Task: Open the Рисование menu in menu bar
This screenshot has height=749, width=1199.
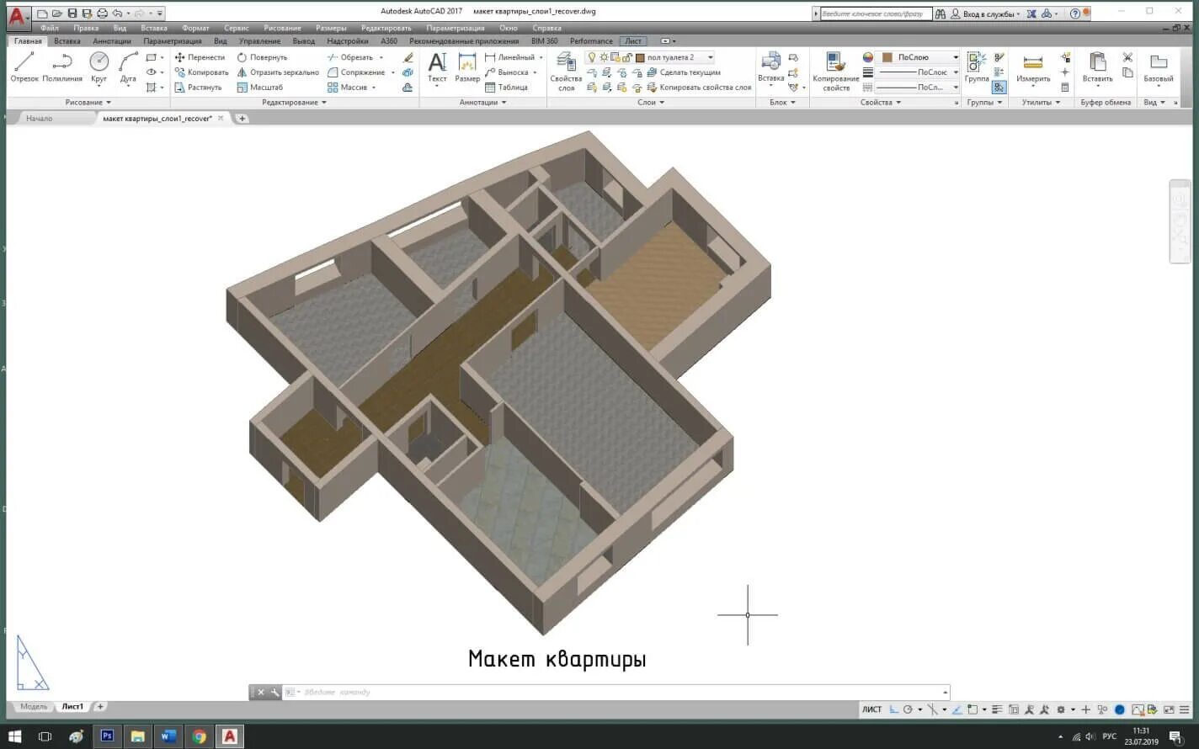Action: pyautogui.click(x=282, y=28)
